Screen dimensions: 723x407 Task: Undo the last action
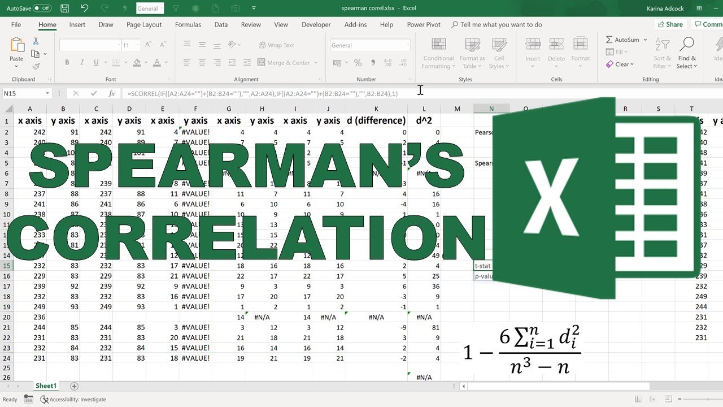coord(85,8)
